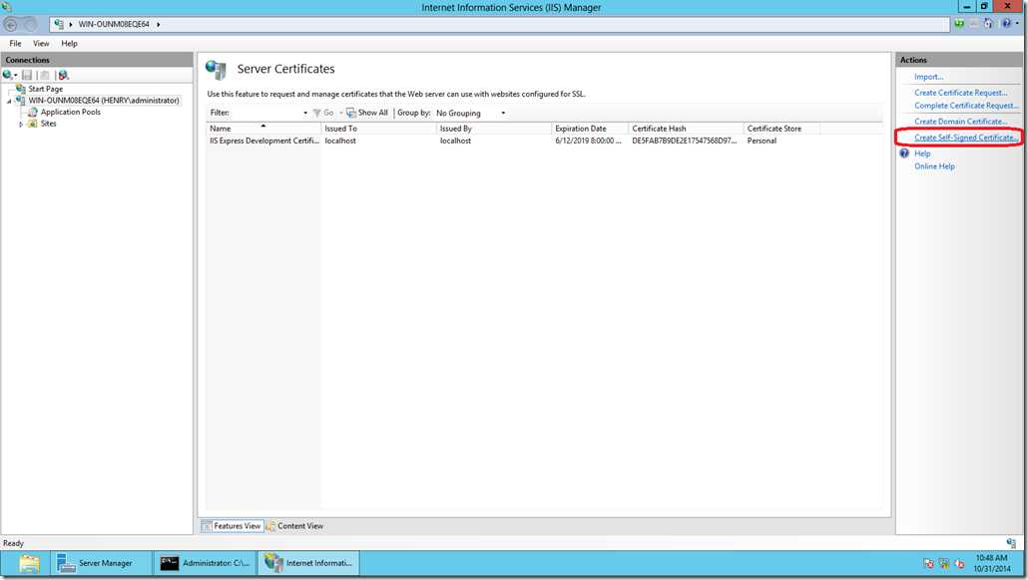Click into the Filter text field

[267, 114]
